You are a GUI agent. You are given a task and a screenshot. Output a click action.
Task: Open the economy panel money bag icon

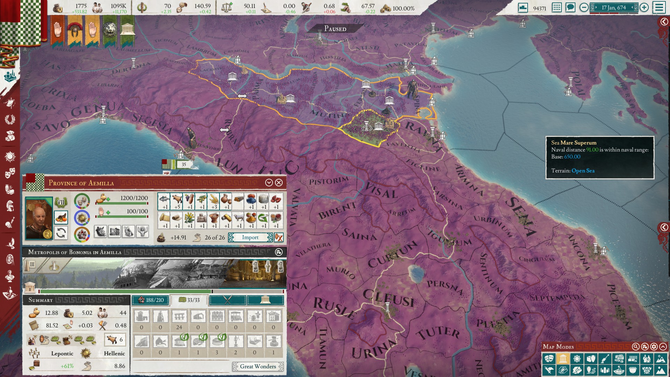click(x=10, y=135)
